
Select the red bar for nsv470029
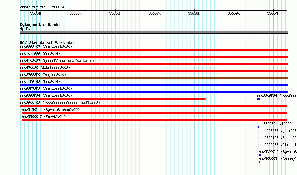coord(154,71)
